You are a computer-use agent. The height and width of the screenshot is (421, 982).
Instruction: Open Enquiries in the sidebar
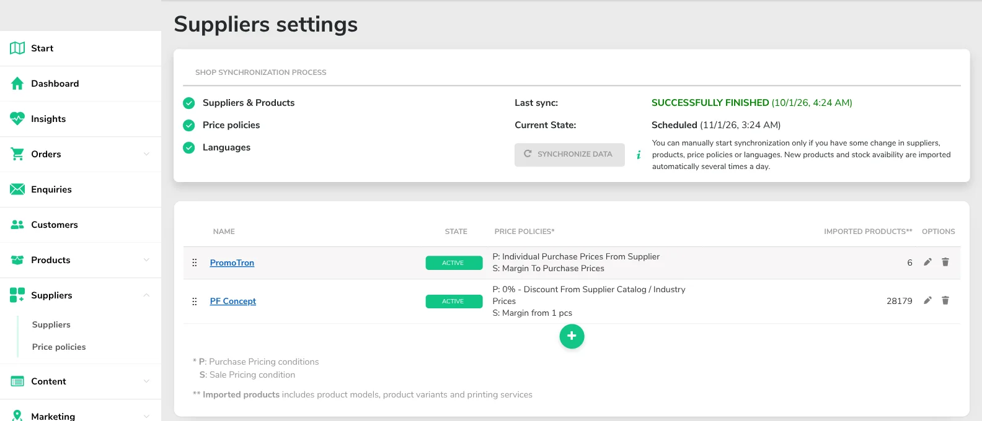point(81,189)
